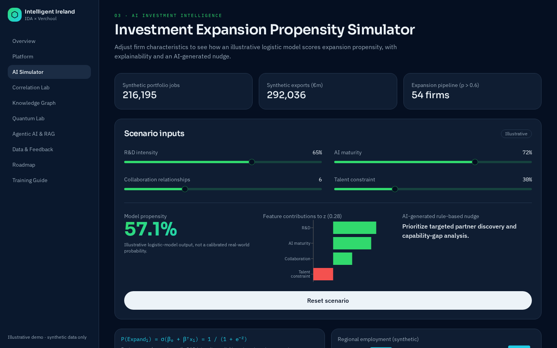Click the Collaboration contribution bar
The width and height of the screenshot is (557, 348).
[343, 259]
